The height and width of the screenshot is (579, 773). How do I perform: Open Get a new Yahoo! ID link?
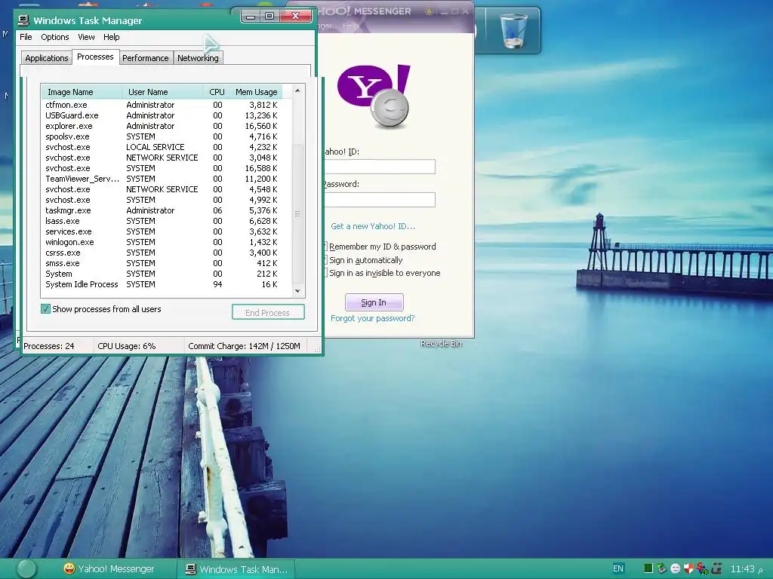(x=373, y=226)
